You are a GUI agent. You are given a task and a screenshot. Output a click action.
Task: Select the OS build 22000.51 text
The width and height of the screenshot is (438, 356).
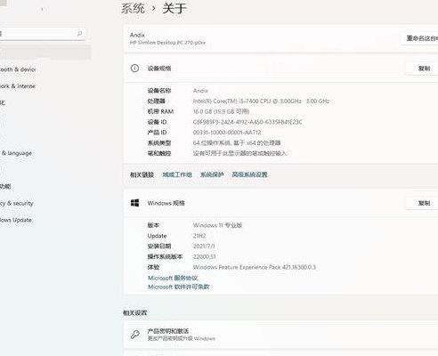coord(205,256)
